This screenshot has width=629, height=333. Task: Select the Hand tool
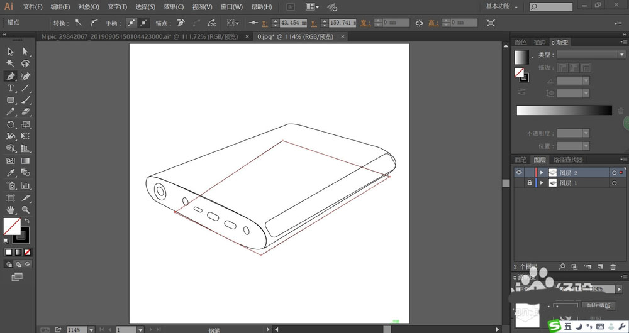tap(11, 210)
